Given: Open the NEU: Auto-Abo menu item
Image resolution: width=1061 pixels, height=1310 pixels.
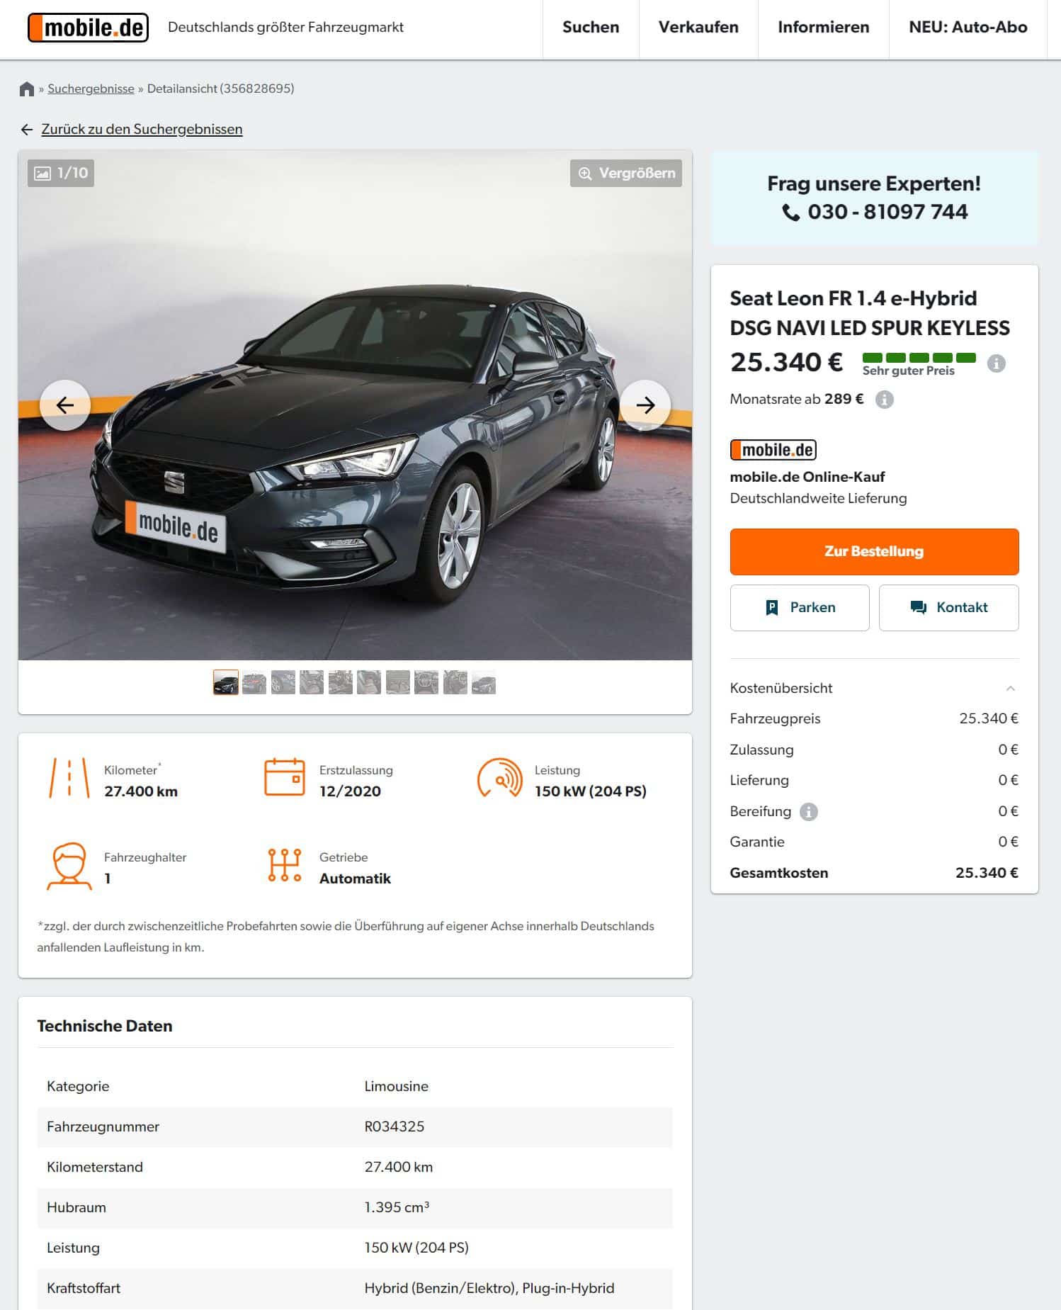Looking at the screenshot, I should 968,28.
